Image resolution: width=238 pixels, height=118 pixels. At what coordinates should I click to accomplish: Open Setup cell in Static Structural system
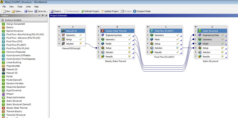(x=212, y=48)
